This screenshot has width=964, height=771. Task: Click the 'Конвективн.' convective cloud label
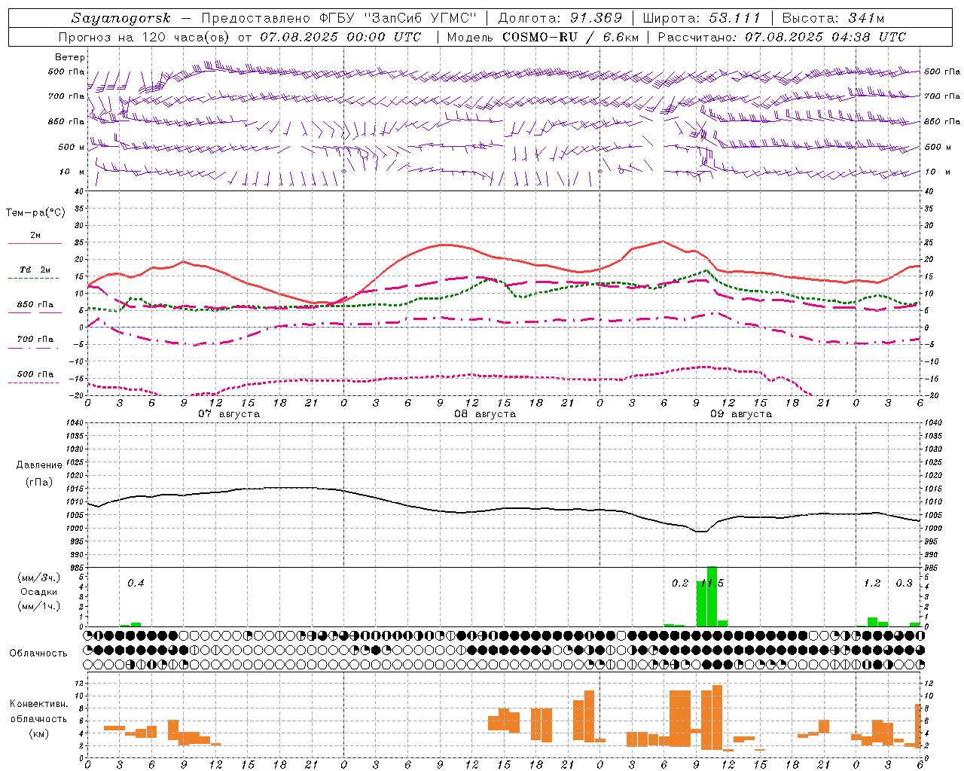[x=39, y=704]
